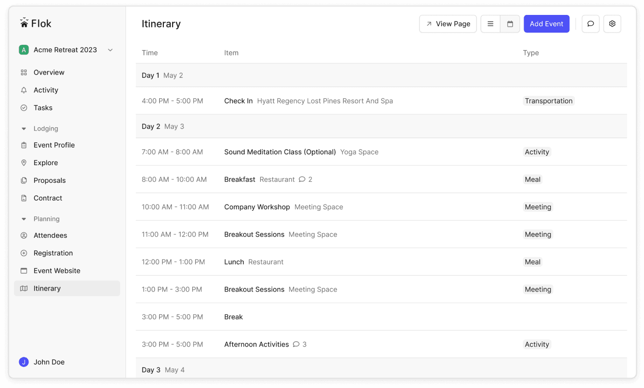This screenshot has width=644, height=388.
Task: Click the Add Event button
Action: [x=546, y=24]
